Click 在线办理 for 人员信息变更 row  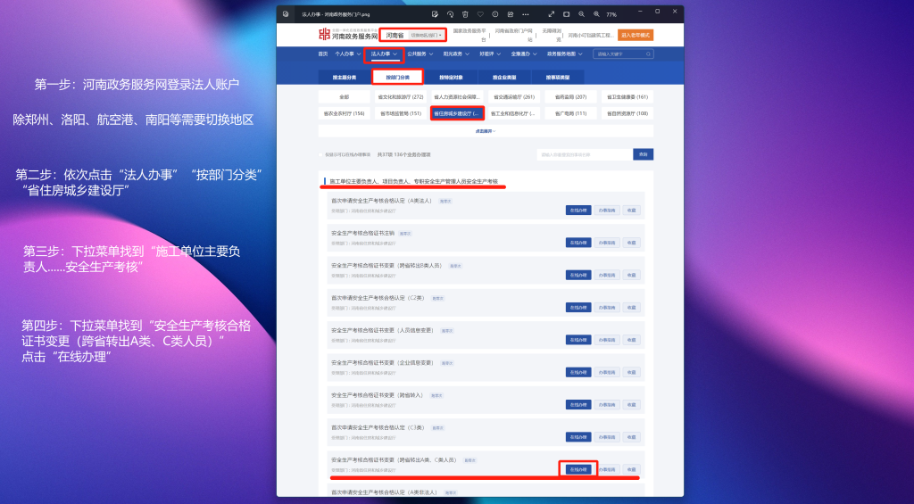(578, 340)
